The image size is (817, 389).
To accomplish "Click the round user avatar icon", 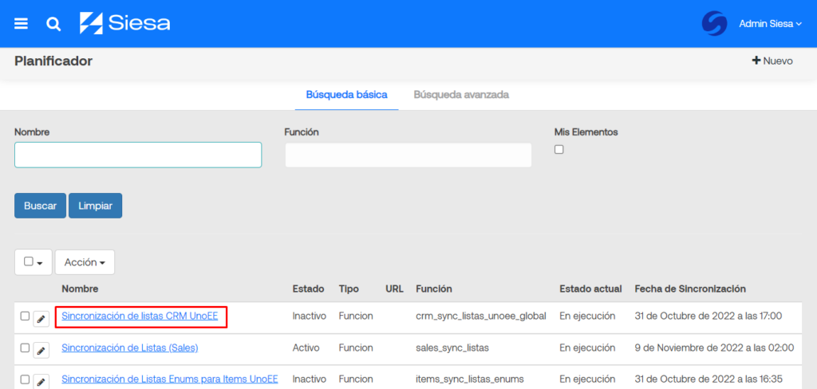I will (x=714, y=24).
